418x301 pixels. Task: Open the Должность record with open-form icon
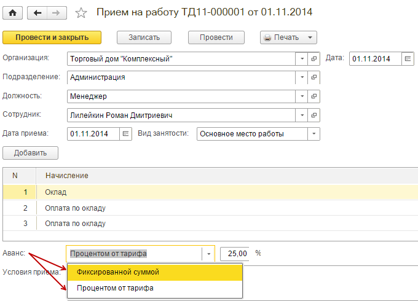tap(314, 96)
